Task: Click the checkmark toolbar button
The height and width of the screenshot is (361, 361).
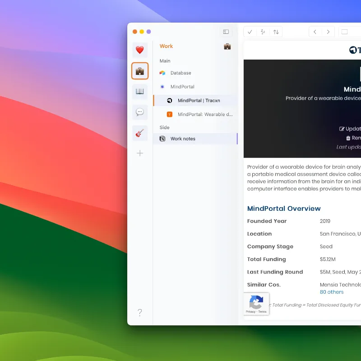Action: (250, 32)
